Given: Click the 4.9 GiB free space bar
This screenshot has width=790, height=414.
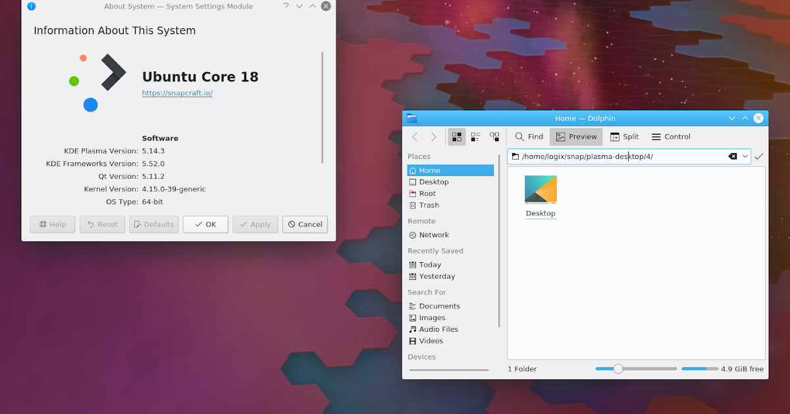Looking at the screenshot, I should tap(699, 369).
